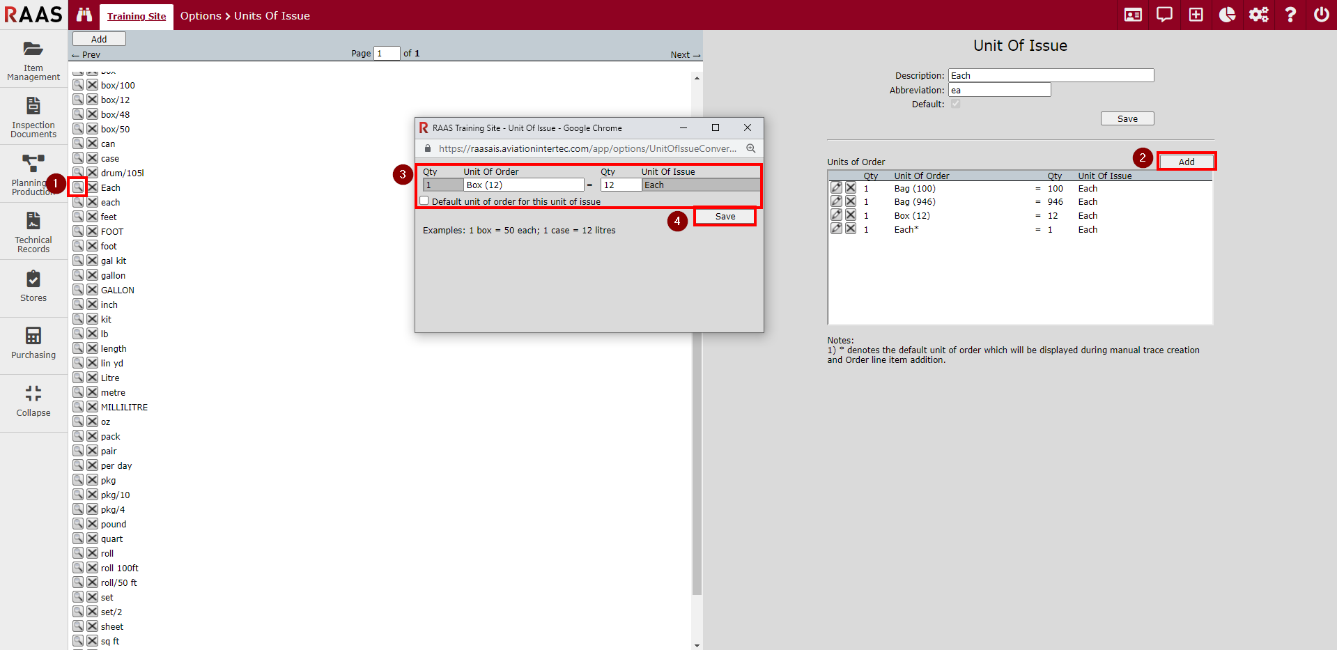Delete the Box (12) unit of order row
This screenshot has height=650, width=1337.
click(x=851, y=215)
